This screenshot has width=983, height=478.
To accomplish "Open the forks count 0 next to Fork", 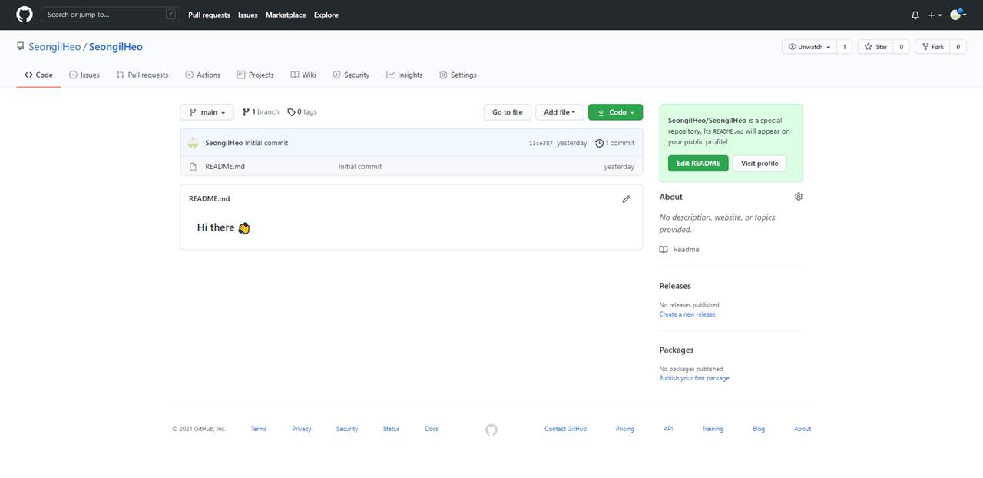I will [x=958, y=47].
